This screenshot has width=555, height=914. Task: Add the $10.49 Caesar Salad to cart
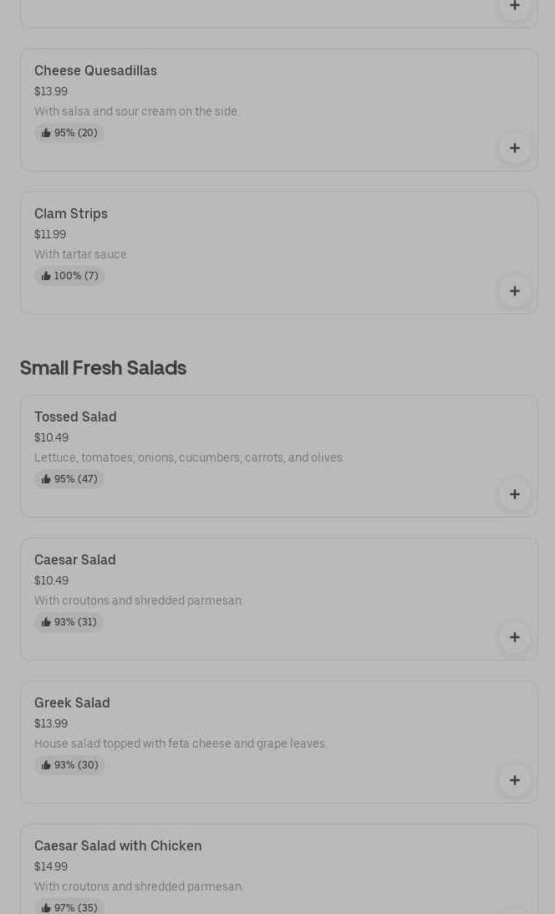[515, 637]
